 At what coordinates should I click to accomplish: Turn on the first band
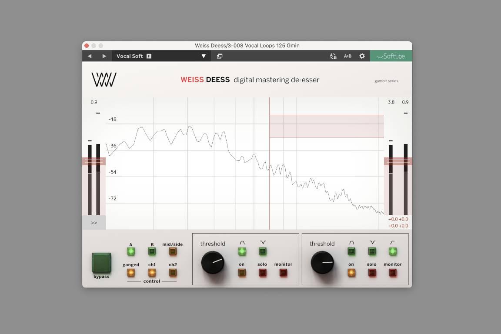242,273
